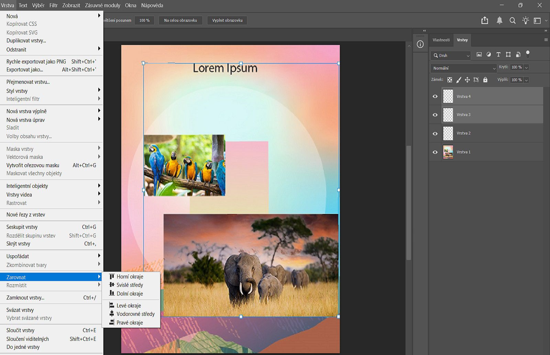Viewport: 550px width, 355px height.
Task: Filter layers by text type (T icon)
Action: point(498,55)
